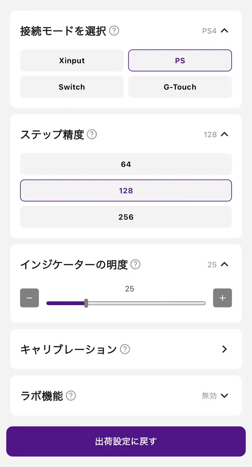This screenshot has height=467, width=252.
Task: Switch connection mode to Switch
Action: pyautogui.click(x=72, y=87)
